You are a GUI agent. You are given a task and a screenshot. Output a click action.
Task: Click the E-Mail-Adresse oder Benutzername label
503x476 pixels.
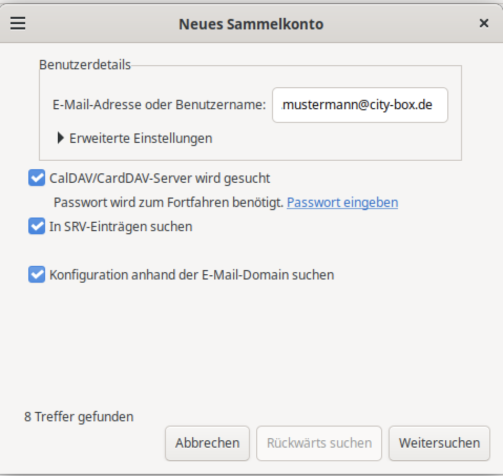pos(159,105)
